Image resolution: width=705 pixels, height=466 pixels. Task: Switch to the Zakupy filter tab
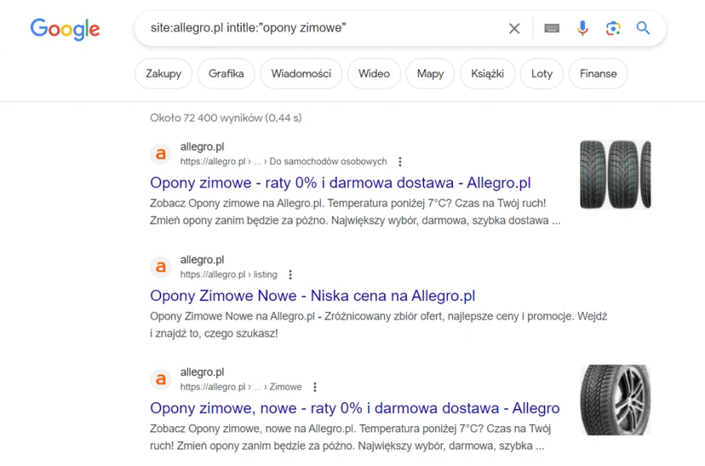pyautogui.click(x=163, y=74)
